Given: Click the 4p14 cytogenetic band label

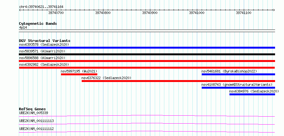Looking at the screenshot, I should pyautogui.click(x=23, y=27).
